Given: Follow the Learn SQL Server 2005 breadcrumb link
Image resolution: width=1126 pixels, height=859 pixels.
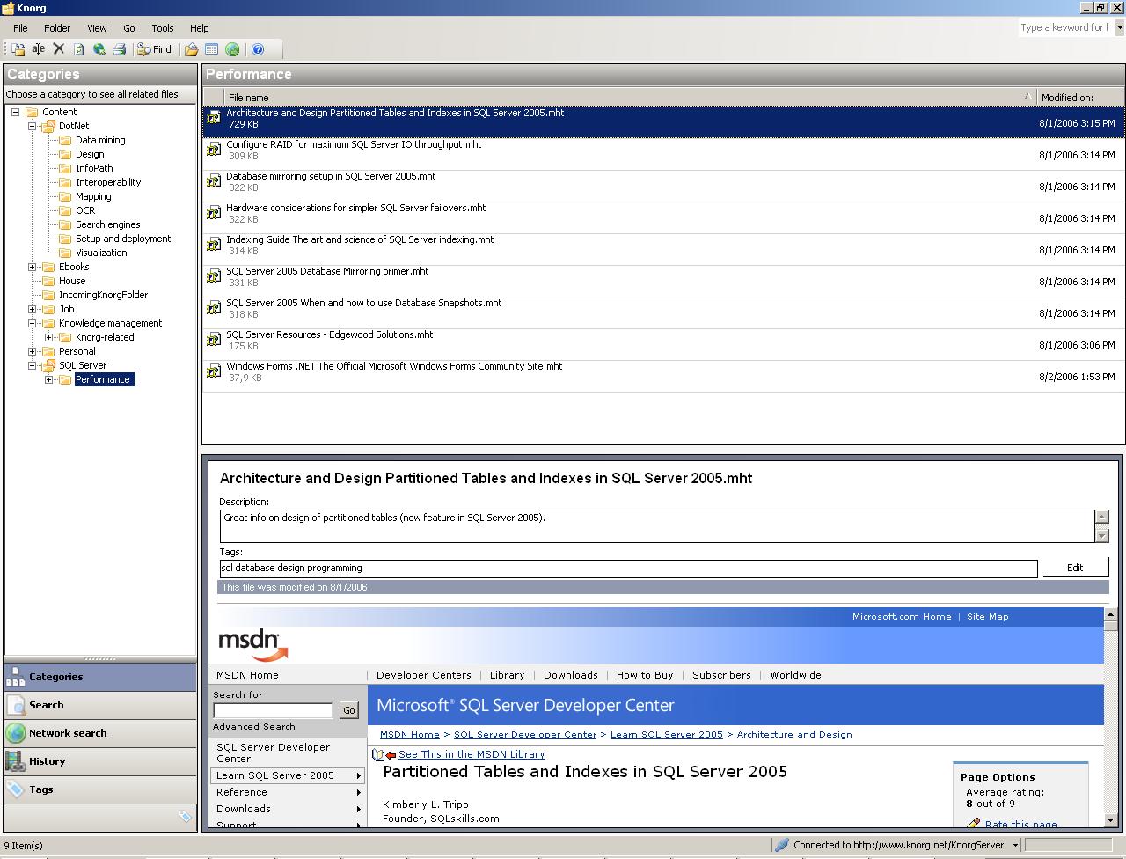Looking at the screenshot, I should (666, 735).
